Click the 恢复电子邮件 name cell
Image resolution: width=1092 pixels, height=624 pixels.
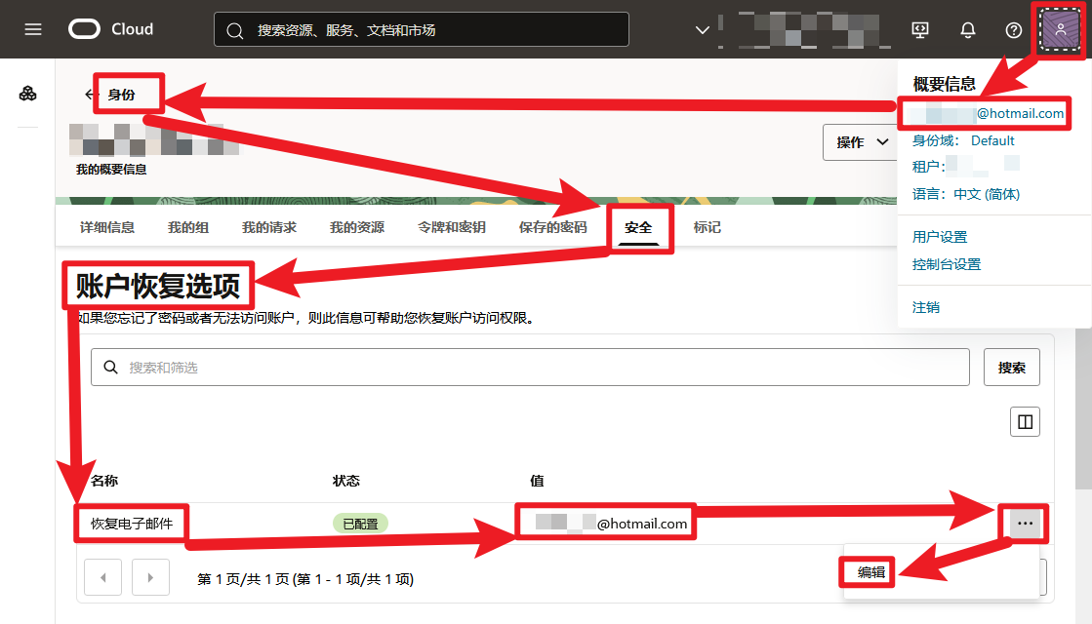click(132, 524)
